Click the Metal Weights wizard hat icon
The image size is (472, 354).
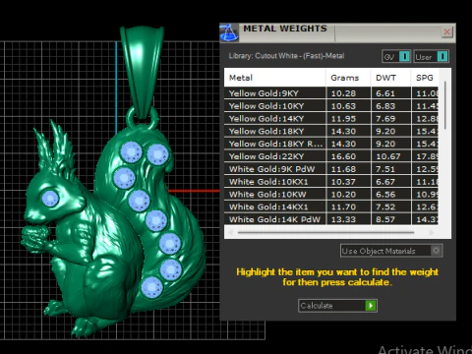[229, 32]
